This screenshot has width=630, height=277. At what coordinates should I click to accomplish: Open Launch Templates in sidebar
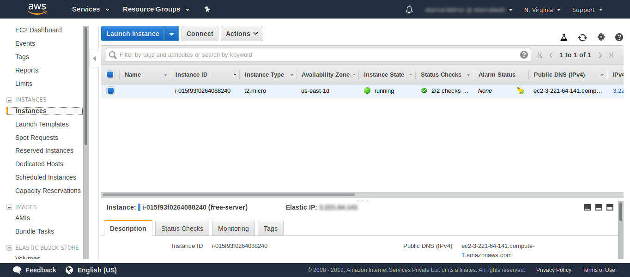(x=42, y=124)
